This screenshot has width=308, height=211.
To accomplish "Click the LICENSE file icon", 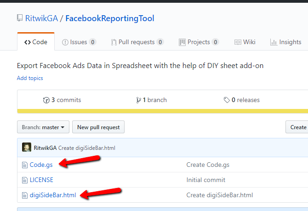I will tap(24, 180).
